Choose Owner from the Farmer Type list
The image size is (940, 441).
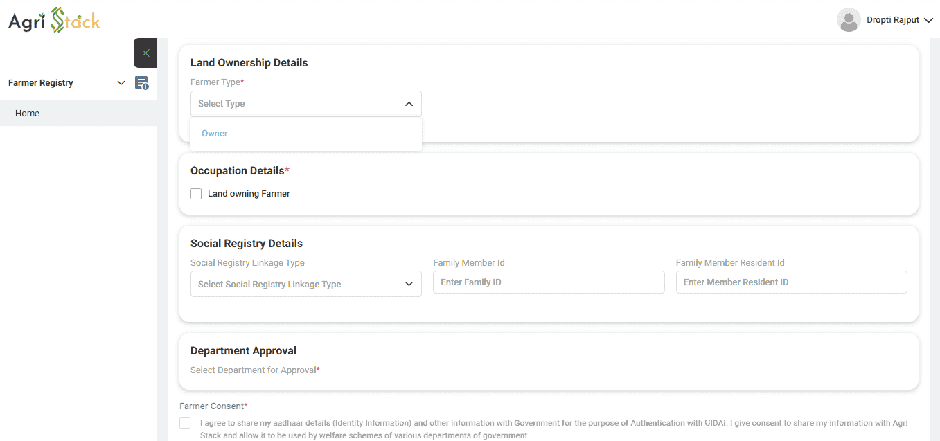pos(215,134)
